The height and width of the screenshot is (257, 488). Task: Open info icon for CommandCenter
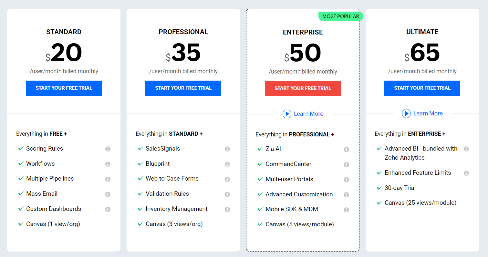point(346,164)
